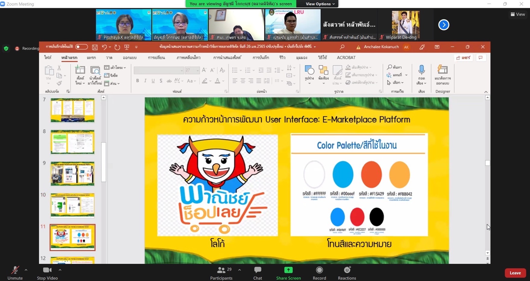Toggle Italic formatting
530x281 pixels.
pos(145,81)
